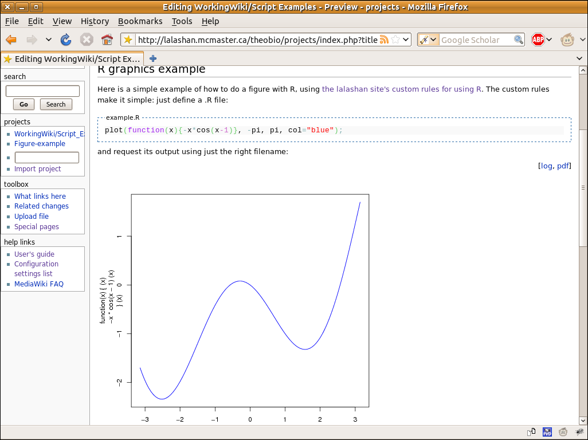The height and width of the screenshot is (440, 588).
Task: Click the search magnifier icon in the search box
Action: 518,40
